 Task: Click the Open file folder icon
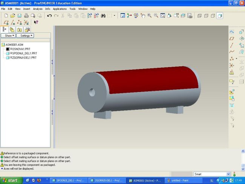click(x=13, y=15)
